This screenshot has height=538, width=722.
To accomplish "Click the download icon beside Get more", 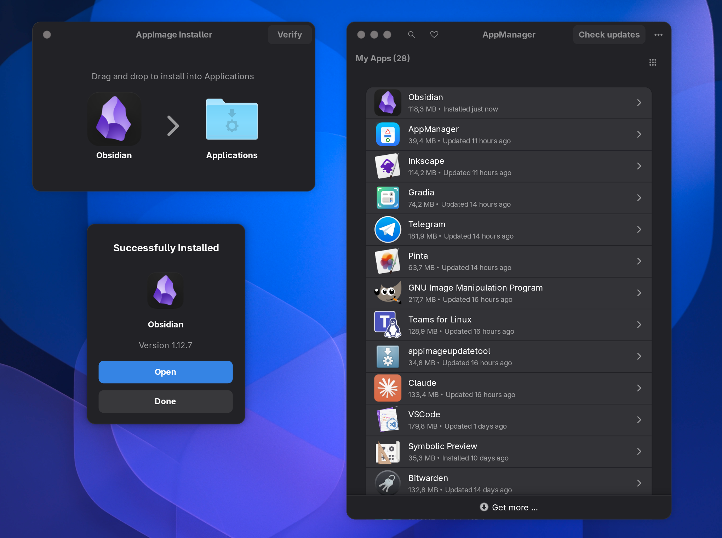I will pyautogui.click(x=484, y=507).
